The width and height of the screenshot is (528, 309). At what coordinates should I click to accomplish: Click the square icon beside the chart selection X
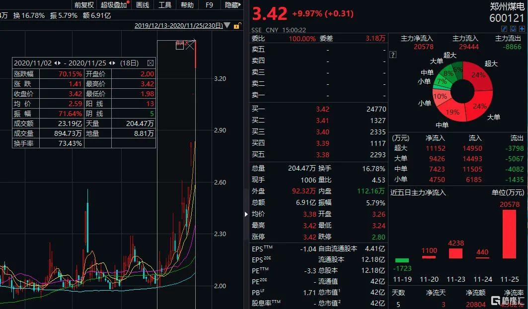(180, 45)
